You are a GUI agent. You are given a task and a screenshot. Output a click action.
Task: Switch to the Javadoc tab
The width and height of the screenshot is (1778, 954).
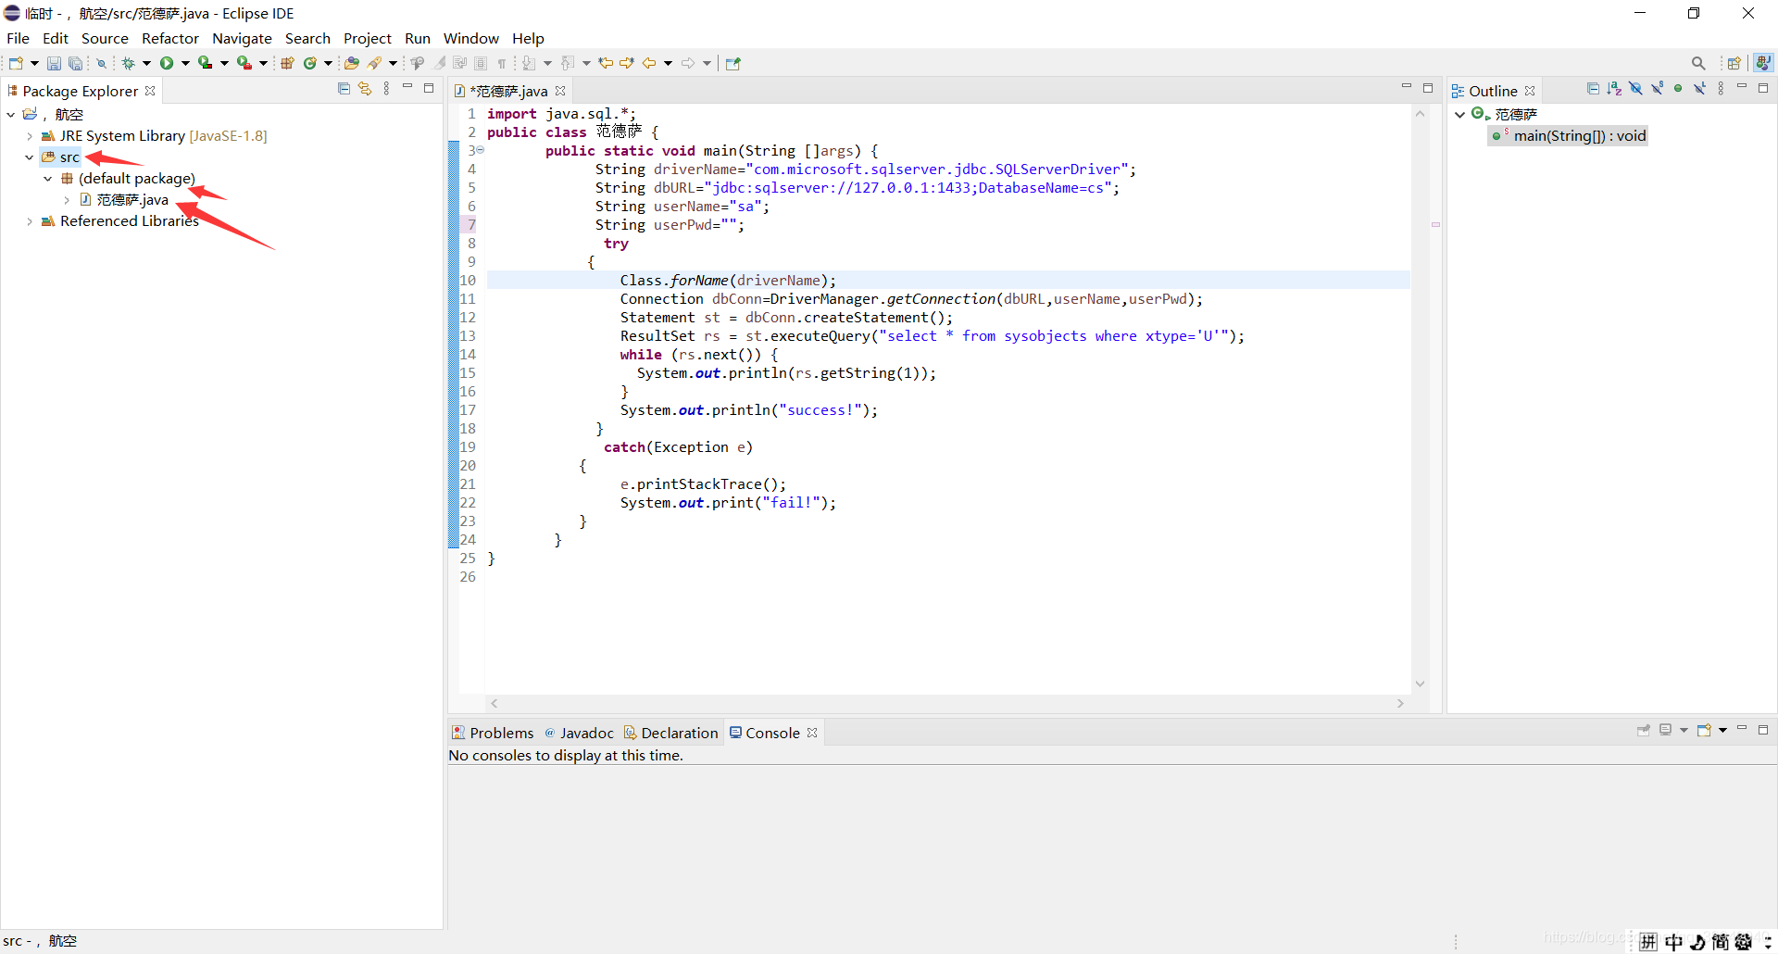[579, 733]
